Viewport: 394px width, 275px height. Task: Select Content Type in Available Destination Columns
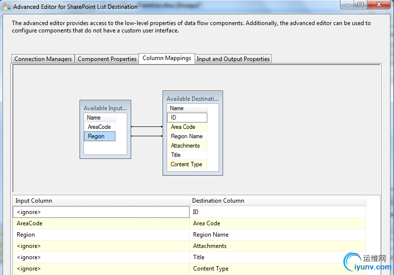point(187,164)
